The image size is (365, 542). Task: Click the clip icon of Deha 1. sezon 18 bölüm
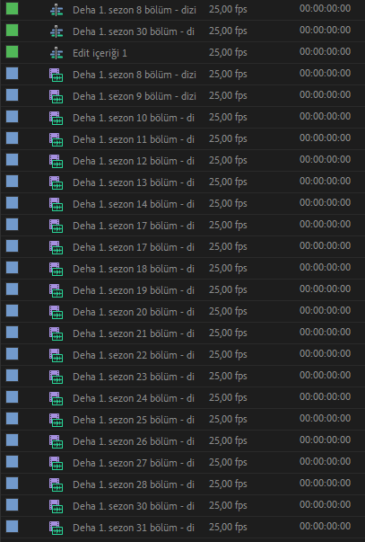56,269
